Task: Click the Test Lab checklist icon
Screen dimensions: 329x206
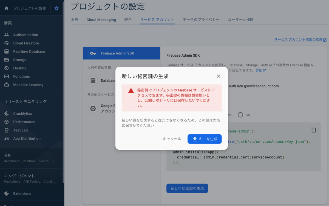Action: pos(7,130)
